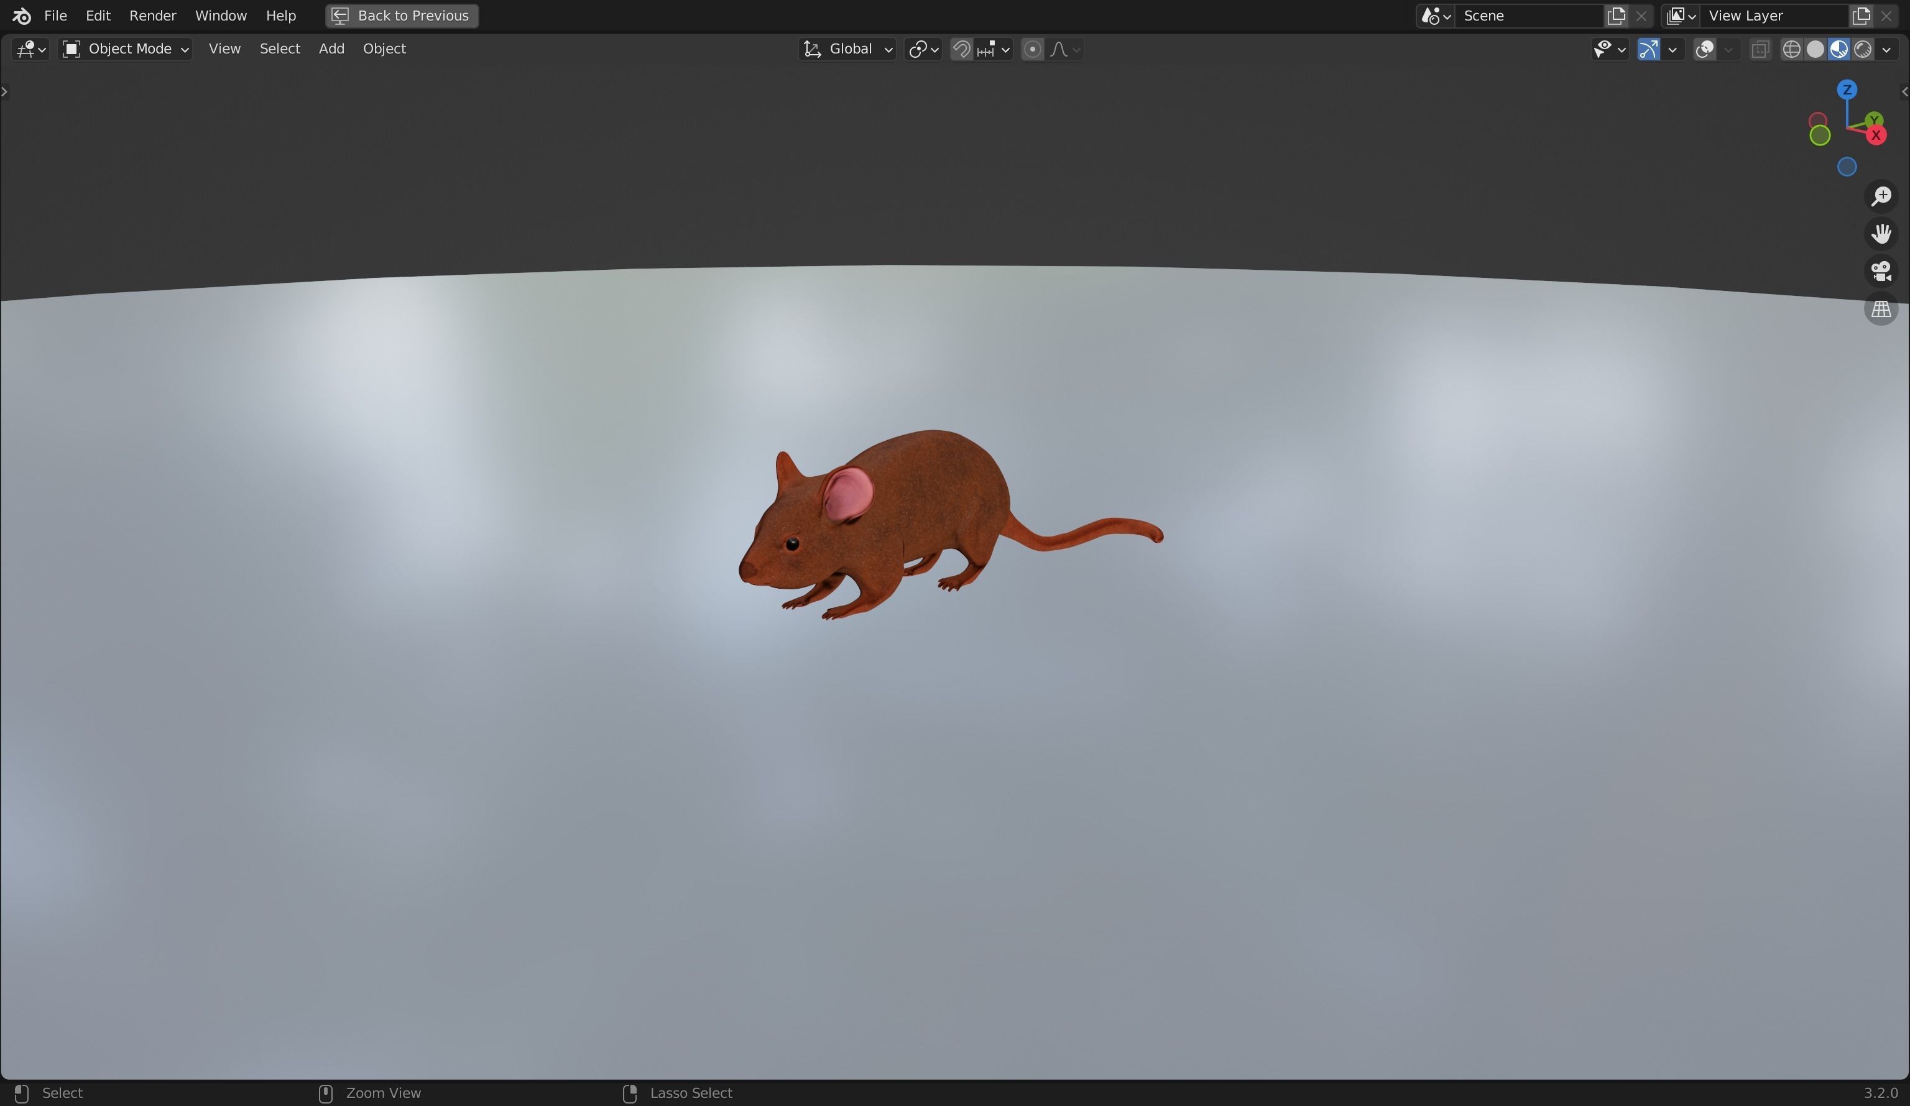This screenshot has height=1106, width=1910.
Task: Toggle X-ray view icon
Action: pyautogui.click(x=1760, y=49)
